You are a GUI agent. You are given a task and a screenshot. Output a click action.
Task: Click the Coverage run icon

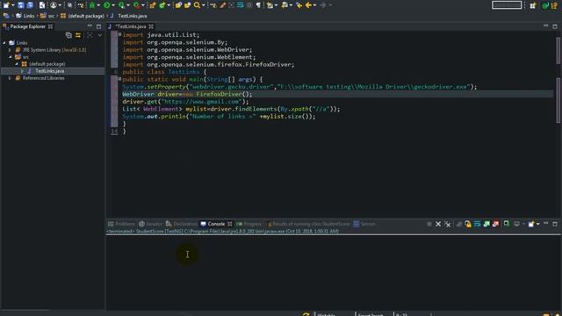121,5
